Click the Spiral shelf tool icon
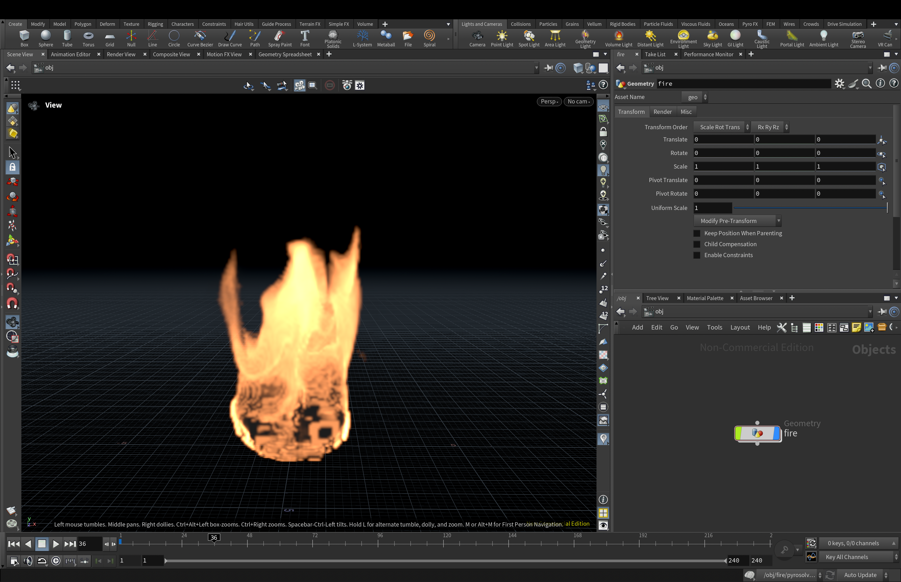This screenshot has width=901, height=582. (x=429, y=39)
